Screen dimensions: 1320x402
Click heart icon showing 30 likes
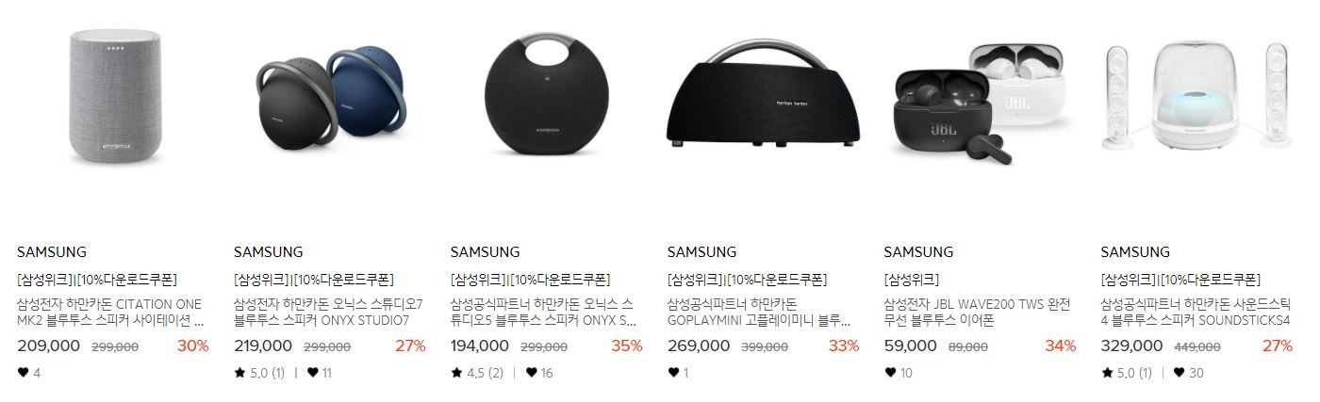(x=1180, y=373)
